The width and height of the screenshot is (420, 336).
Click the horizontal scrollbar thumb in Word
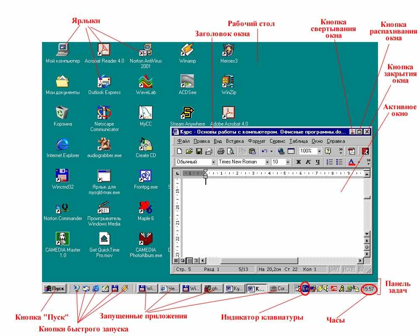tap(259, 260)
